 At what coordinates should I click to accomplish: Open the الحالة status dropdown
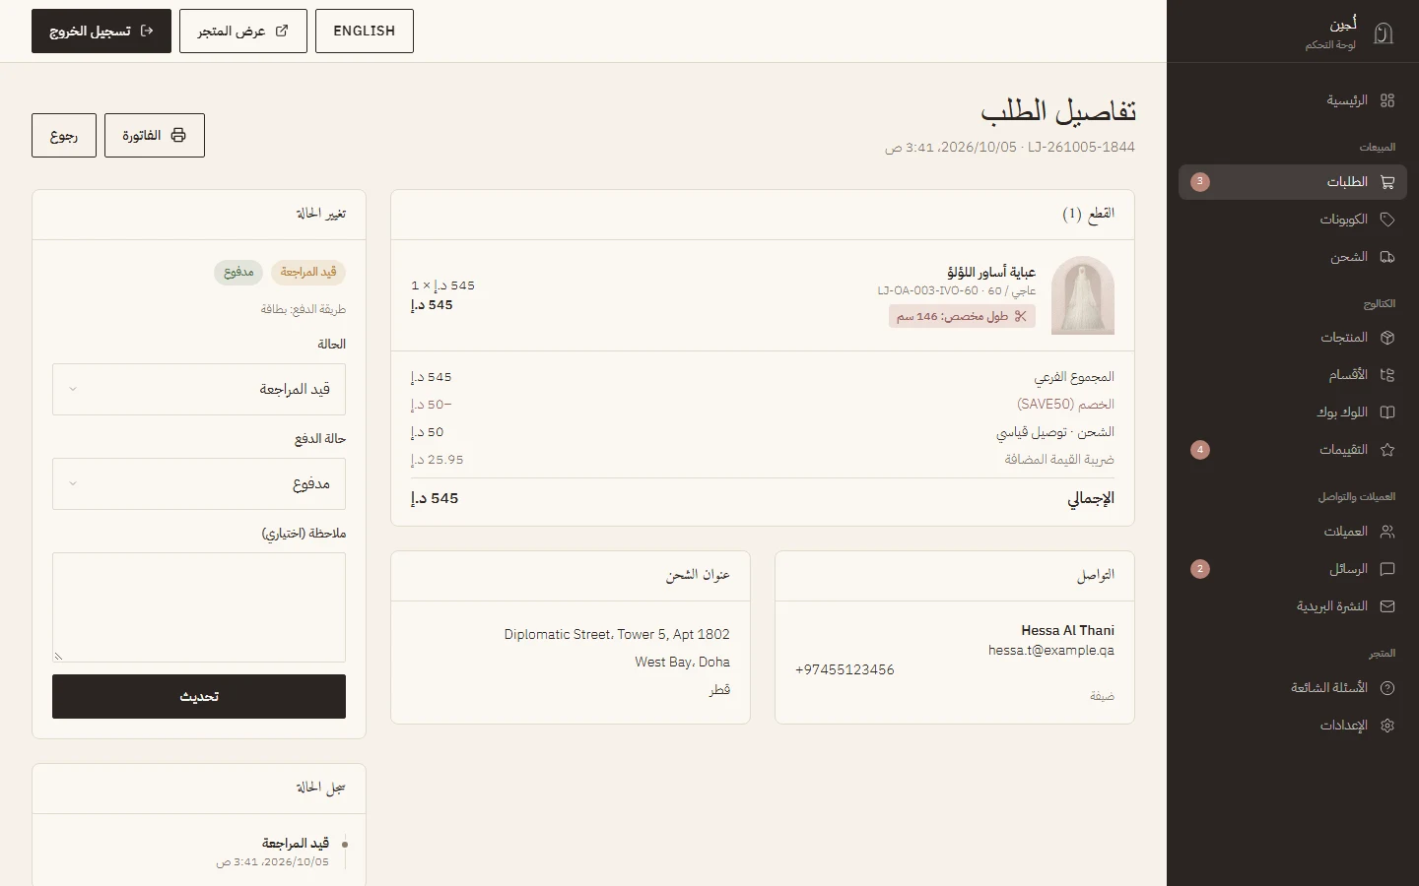point(199,389)
